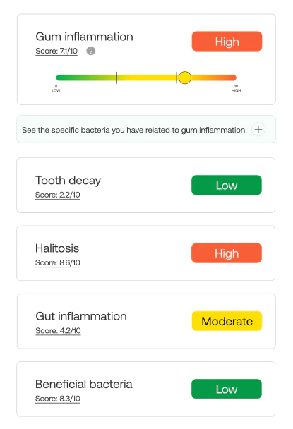The height and width of the screenshot is (429, 293).
Task: Click the question mark help icon
Action: 90,51
